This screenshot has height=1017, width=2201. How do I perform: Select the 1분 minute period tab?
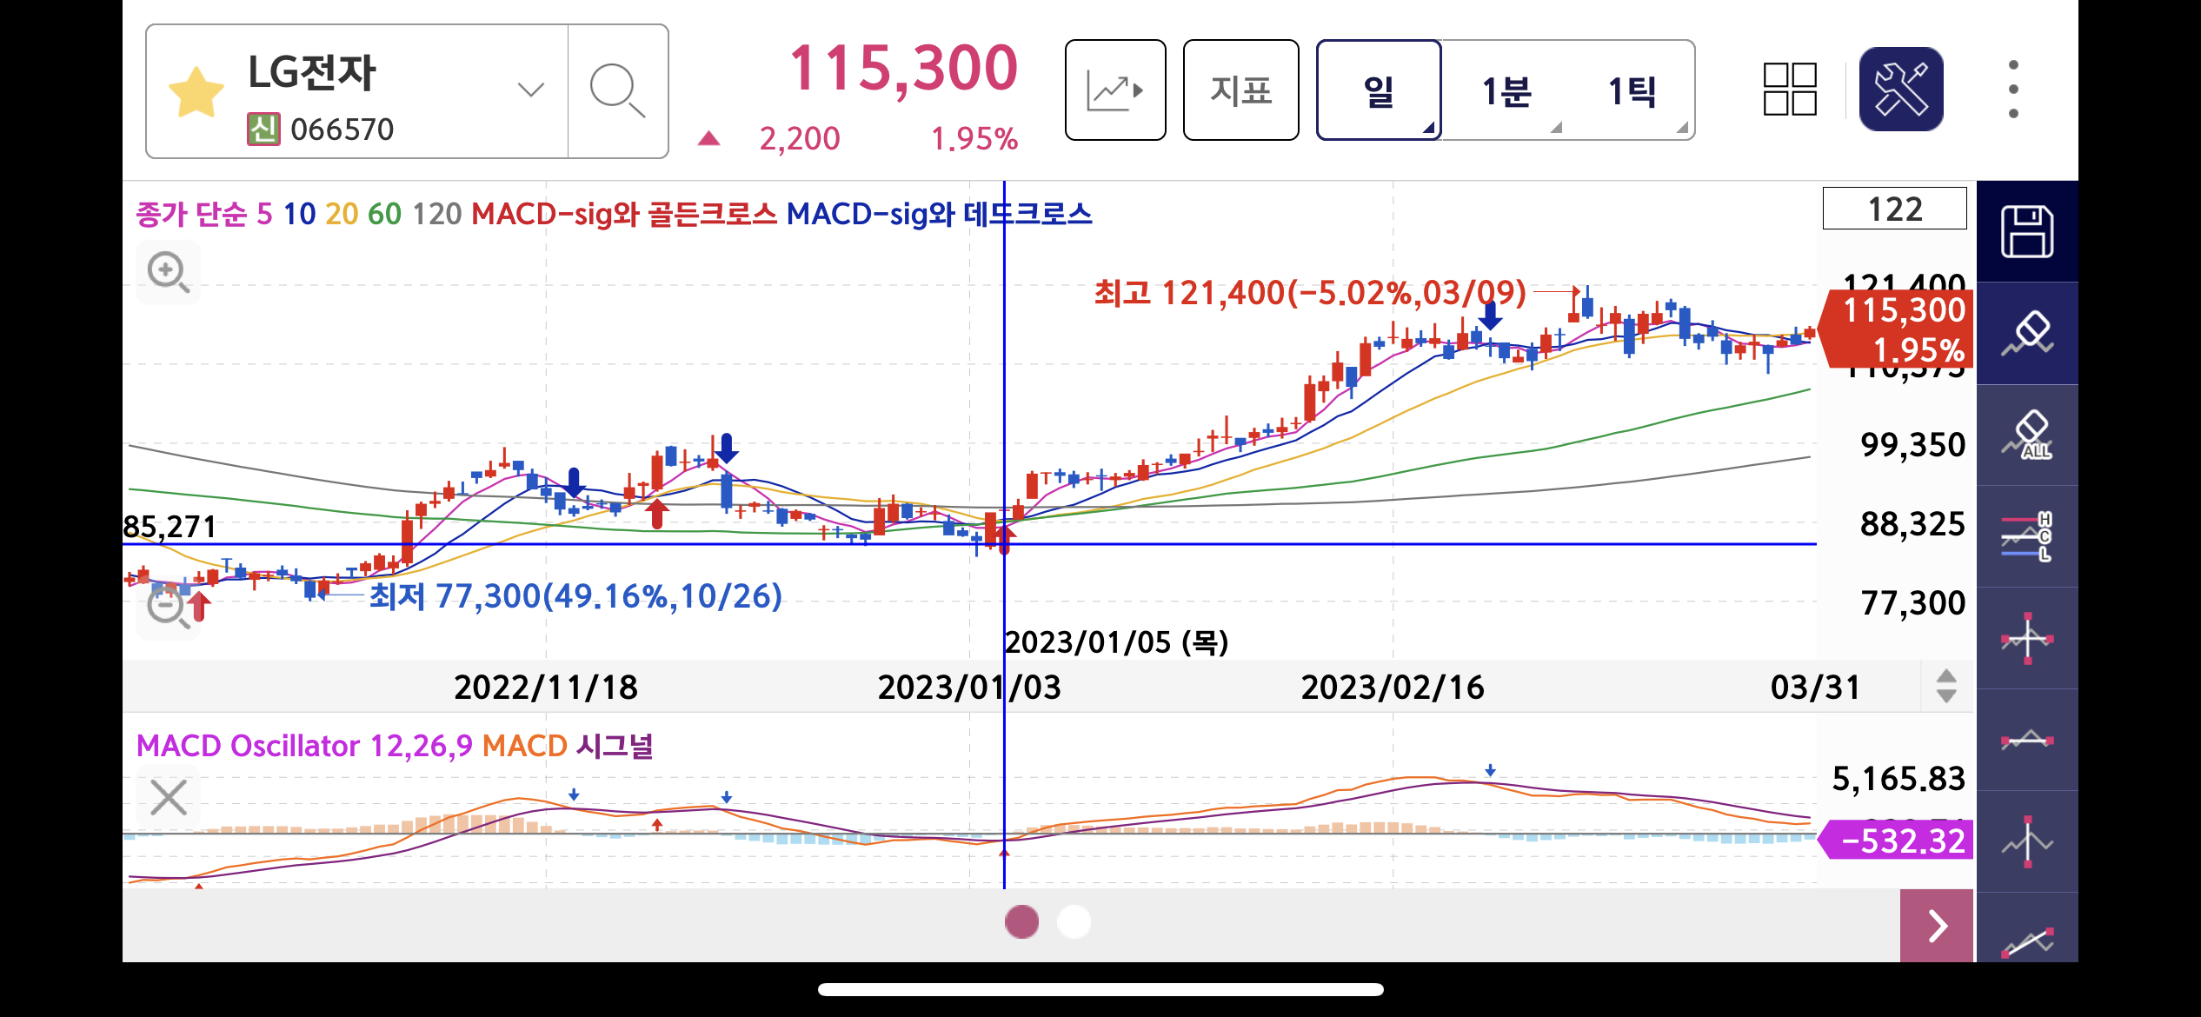[1506, 90]
